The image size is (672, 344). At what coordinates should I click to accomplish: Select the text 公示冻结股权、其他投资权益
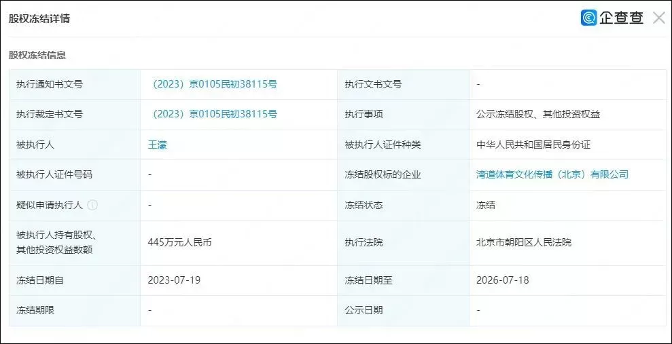pos(538,114)
